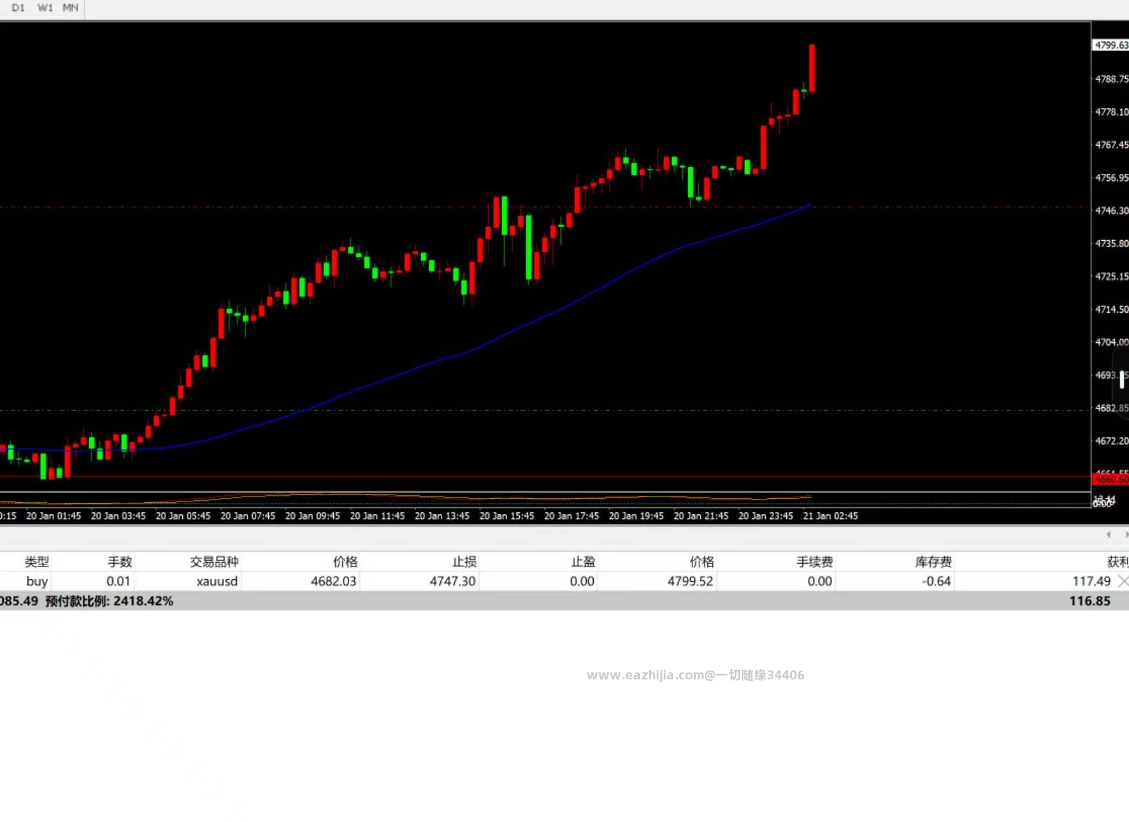Click the '20 Jan 03:45' time axis label
Screen dimensions: 1129x822
pos(118,516)
